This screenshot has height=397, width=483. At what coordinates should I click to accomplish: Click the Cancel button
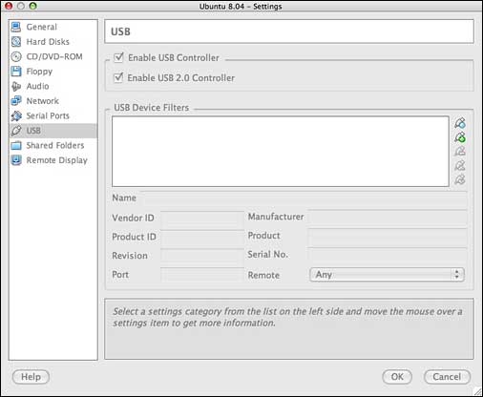tap(447, 377)
